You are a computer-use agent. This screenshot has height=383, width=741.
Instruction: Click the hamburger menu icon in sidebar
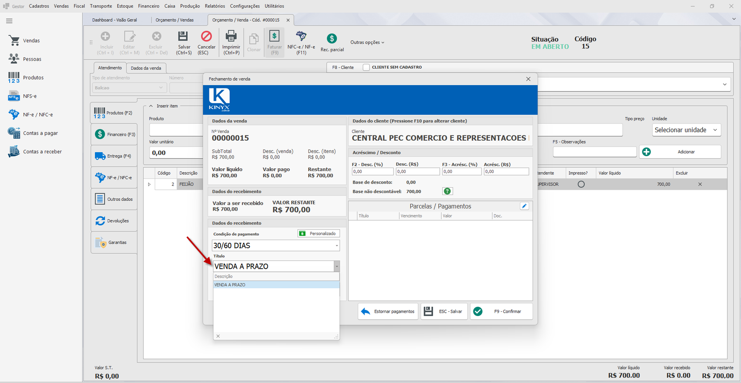click(x=9, y=21)
